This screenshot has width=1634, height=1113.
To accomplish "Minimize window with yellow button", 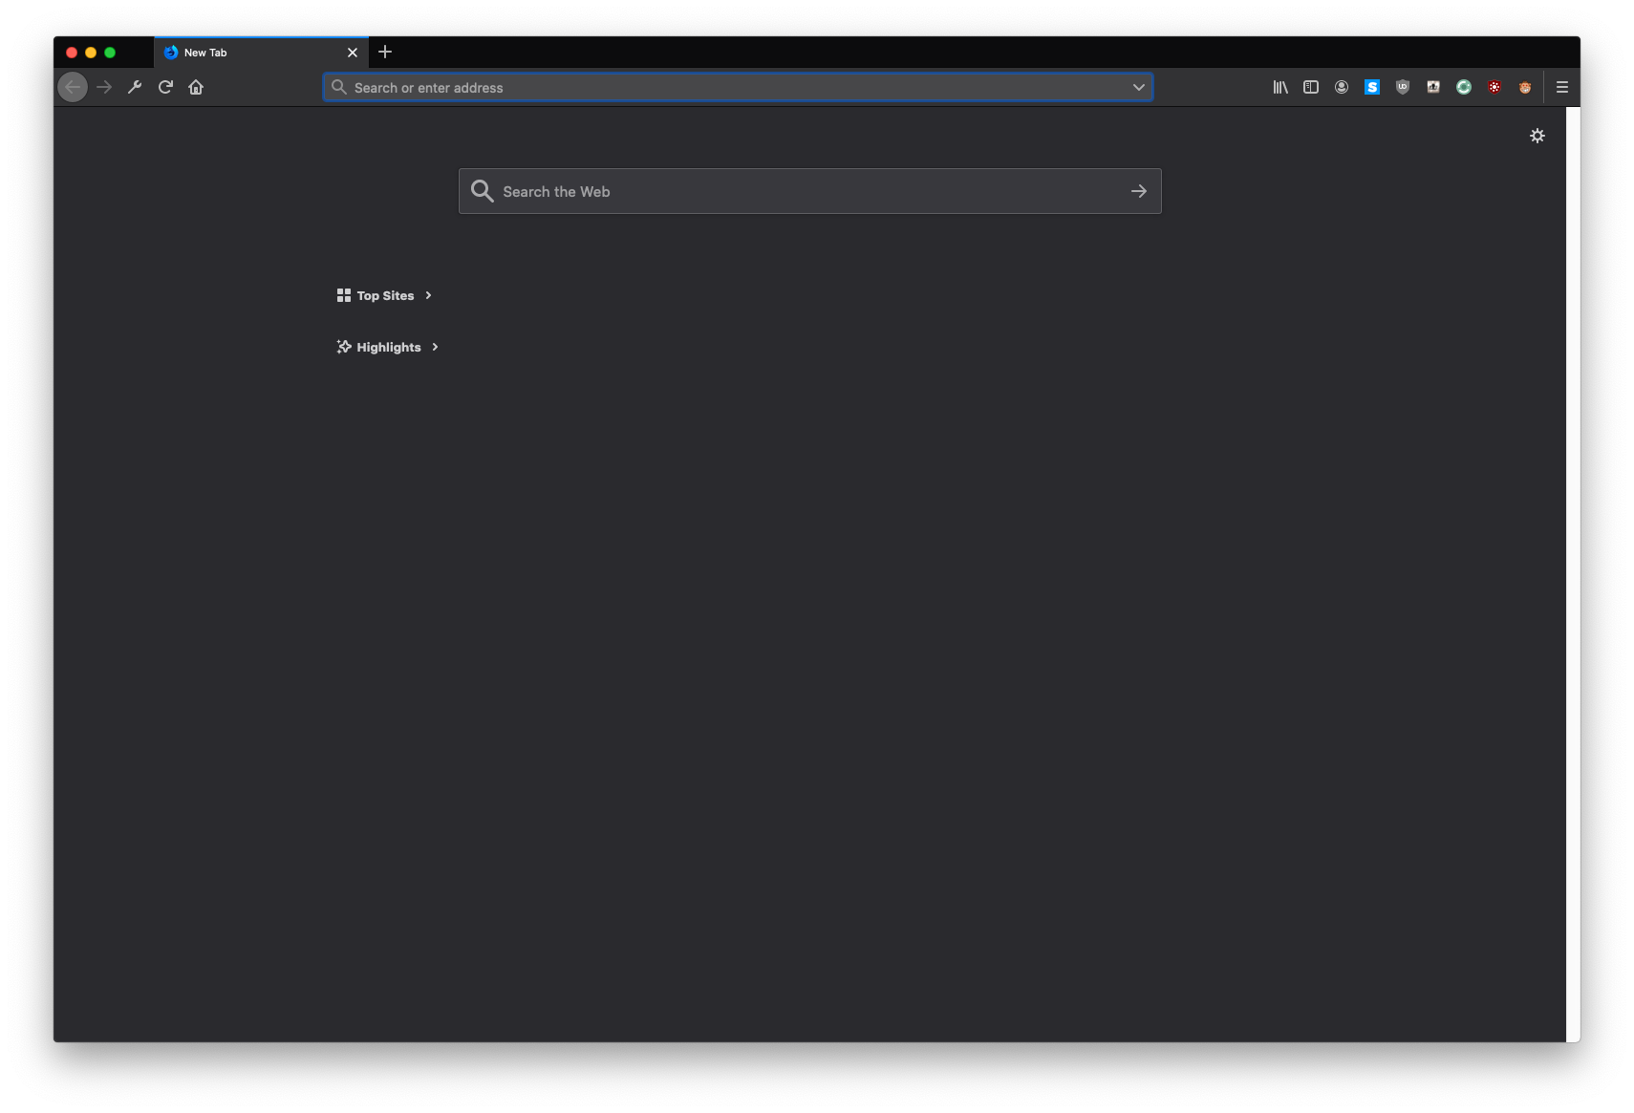I will pyautogui.click(x=91, y=53).
